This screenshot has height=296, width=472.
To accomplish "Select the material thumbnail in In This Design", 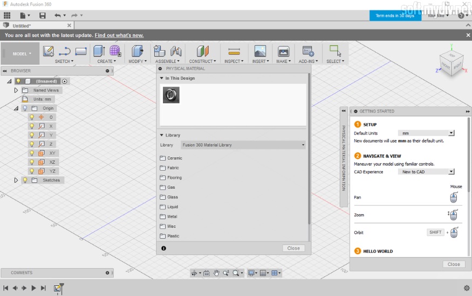I will coord(171,95).
